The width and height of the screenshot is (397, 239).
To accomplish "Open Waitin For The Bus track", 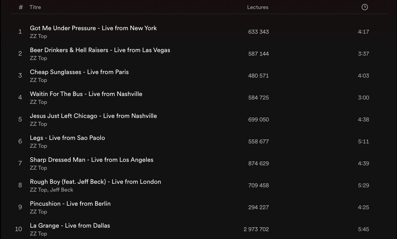I will (x=86, y=94).
